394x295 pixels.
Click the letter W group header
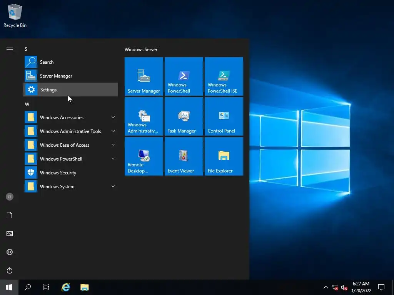(x=27, y=104)
